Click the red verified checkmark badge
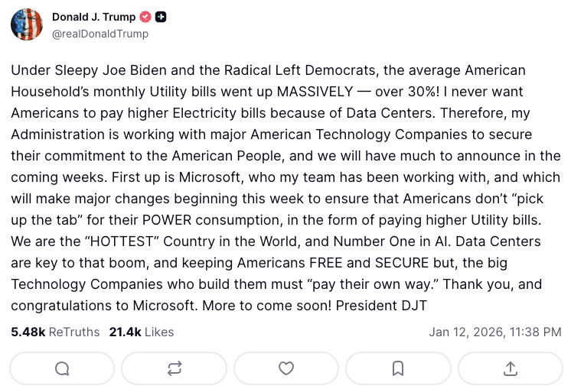 coord(145,18)
